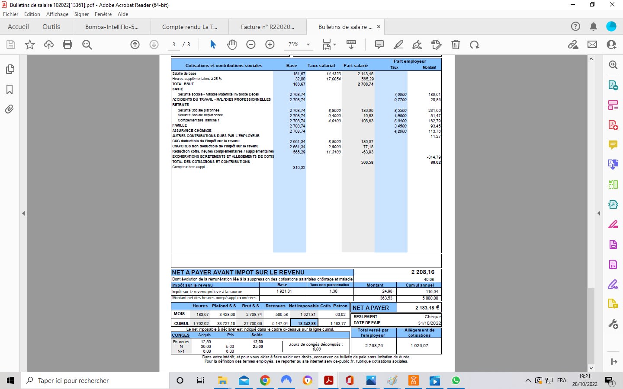
Task: Select the highlight text tool
Action: coord(398,45)
